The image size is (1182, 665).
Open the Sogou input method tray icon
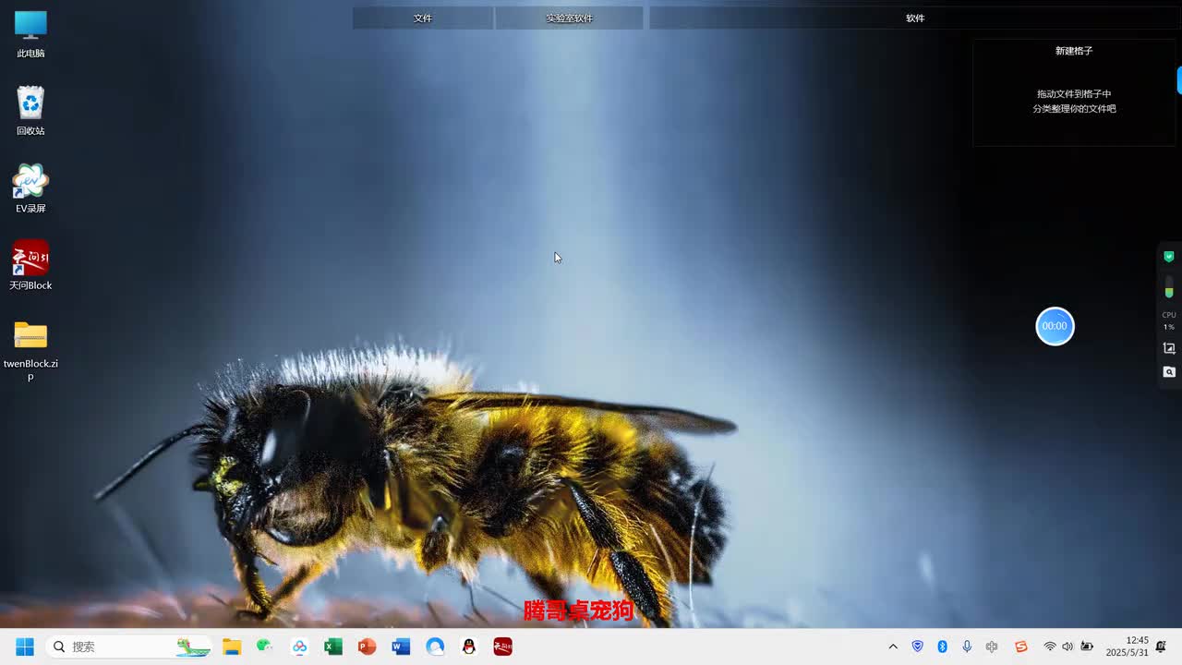[1020, 647]
